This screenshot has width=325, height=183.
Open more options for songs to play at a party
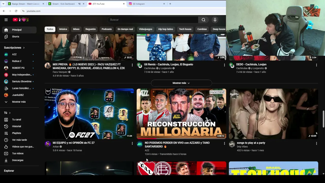pyautogui.click(x=316, y=143)
